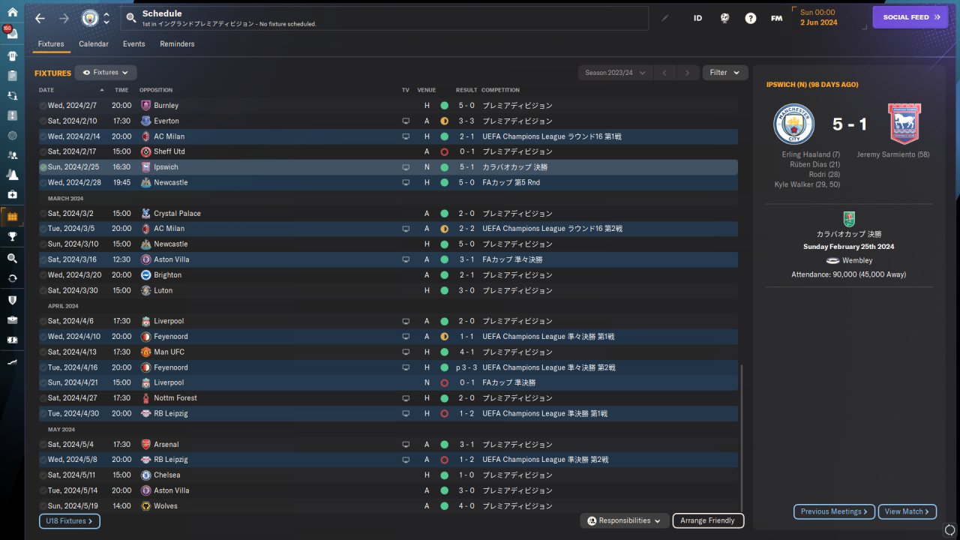Viewport: 960px width, 540px height.
Task: Open the FM menu icon
Action: pyautogui.click(x=776, y=18)
